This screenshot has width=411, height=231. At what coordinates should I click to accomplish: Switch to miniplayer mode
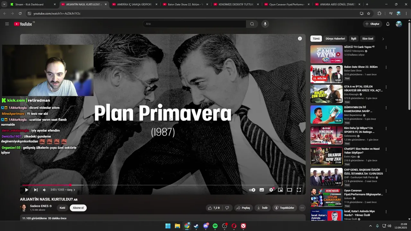(280, 190)
